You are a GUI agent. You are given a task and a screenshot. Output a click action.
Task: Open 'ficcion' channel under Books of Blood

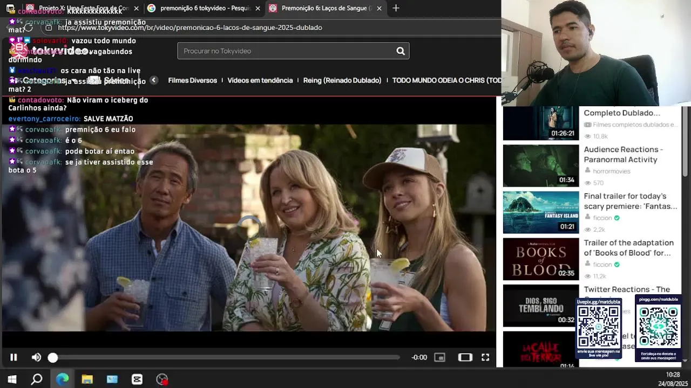pos(602,265)
